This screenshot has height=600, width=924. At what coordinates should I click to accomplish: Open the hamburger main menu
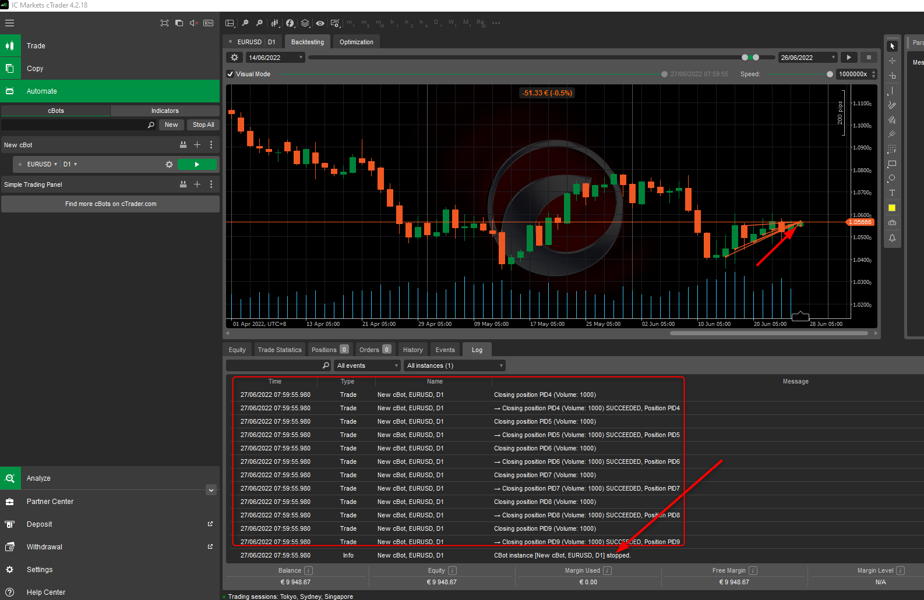click(x=9, y=23)
